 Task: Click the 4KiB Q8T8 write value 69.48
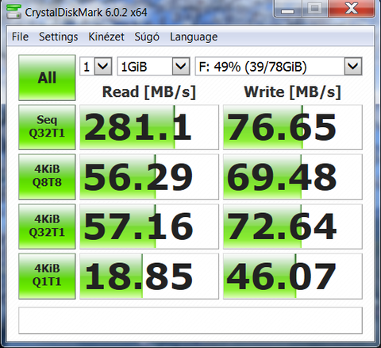(x=293, y=176)
